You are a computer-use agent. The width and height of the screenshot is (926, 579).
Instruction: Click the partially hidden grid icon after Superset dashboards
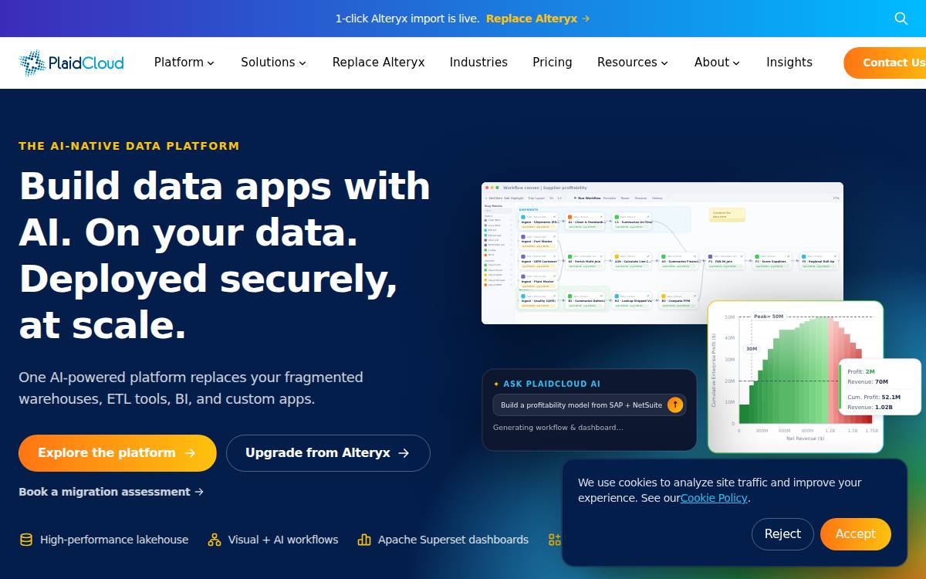(554, 540)
